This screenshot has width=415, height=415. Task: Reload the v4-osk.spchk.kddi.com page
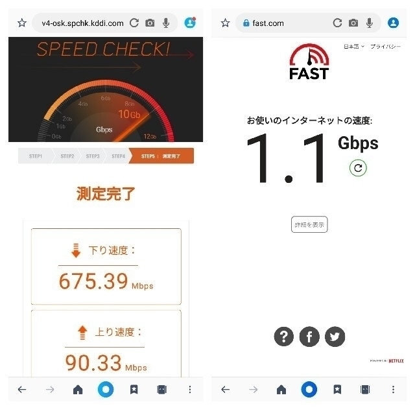click(134, 23)
